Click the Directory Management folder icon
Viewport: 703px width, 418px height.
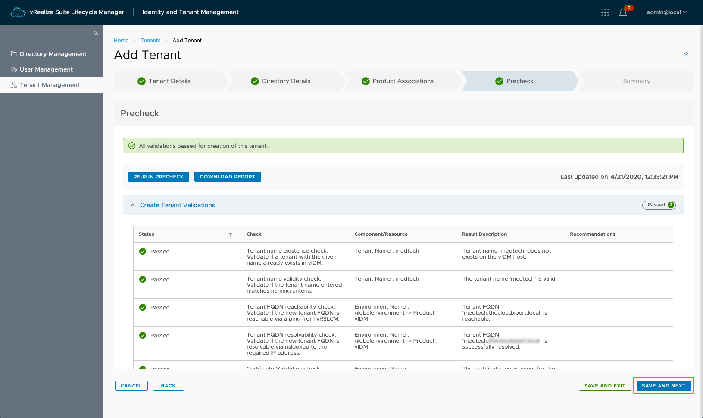(14, 54)
